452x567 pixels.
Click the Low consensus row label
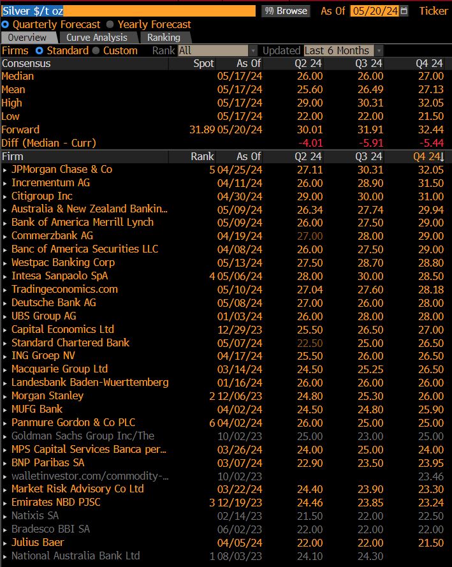(x=10, y=117)
